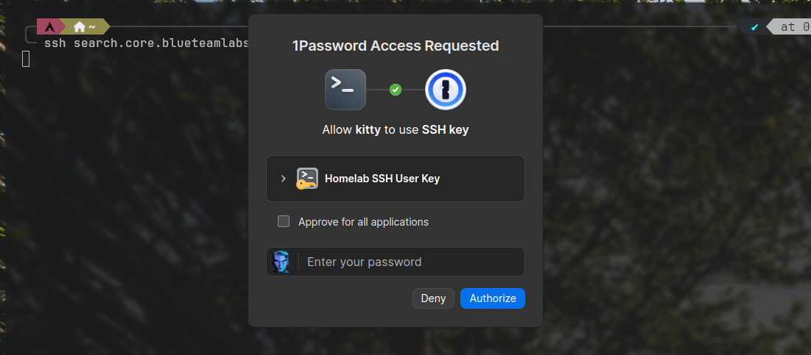The image size is (811, 355).
Task: Enable Approve for all applications checkbox
Action: click(284, 221)
